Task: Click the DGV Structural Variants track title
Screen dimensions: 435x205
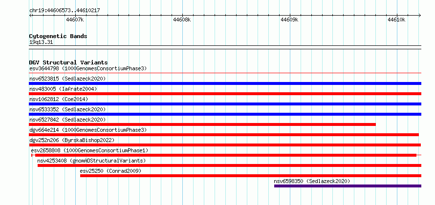Action: [68, 62]
